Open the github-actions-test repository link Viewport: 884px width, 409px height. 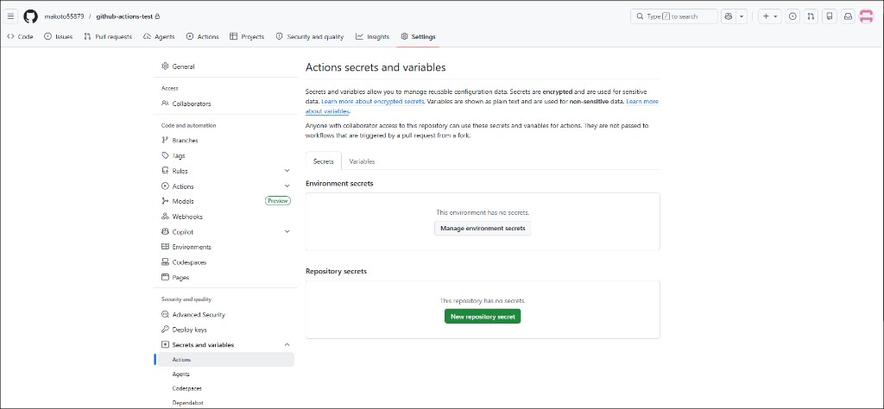[x=124, y=16]
